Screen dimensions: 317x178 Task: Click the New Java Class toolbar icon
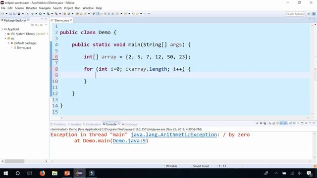coord(69,14)
